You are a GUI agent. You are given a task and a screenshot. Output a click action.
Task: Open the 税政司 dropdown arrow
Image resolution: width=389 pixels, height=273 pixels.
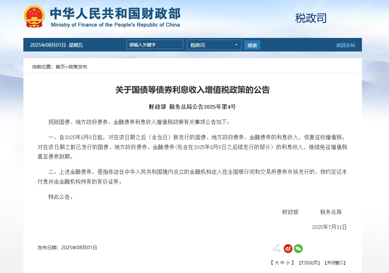pos(236,45)
